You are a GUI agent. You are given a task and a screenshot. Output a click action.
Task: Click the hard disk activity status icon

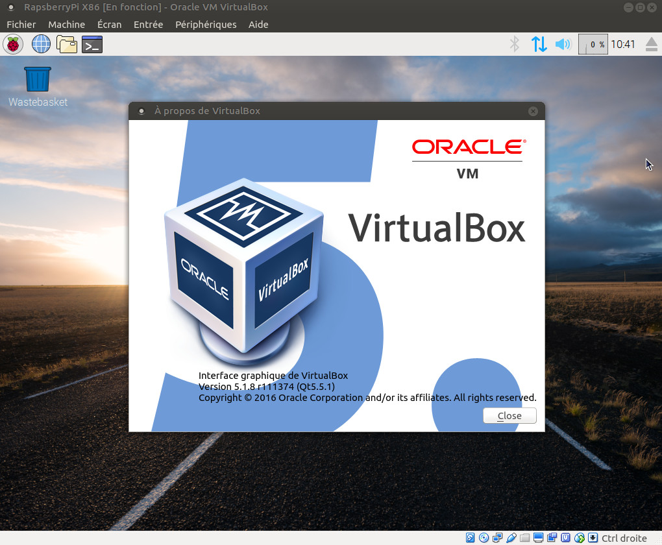[x=471, y=538]
